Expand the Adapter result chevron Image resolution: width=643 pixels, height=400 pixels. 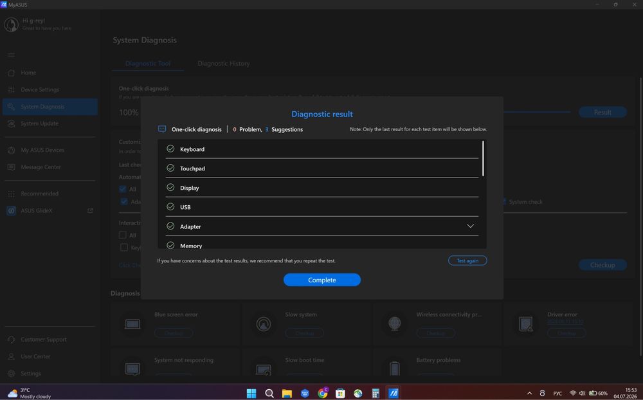[471, 226]
